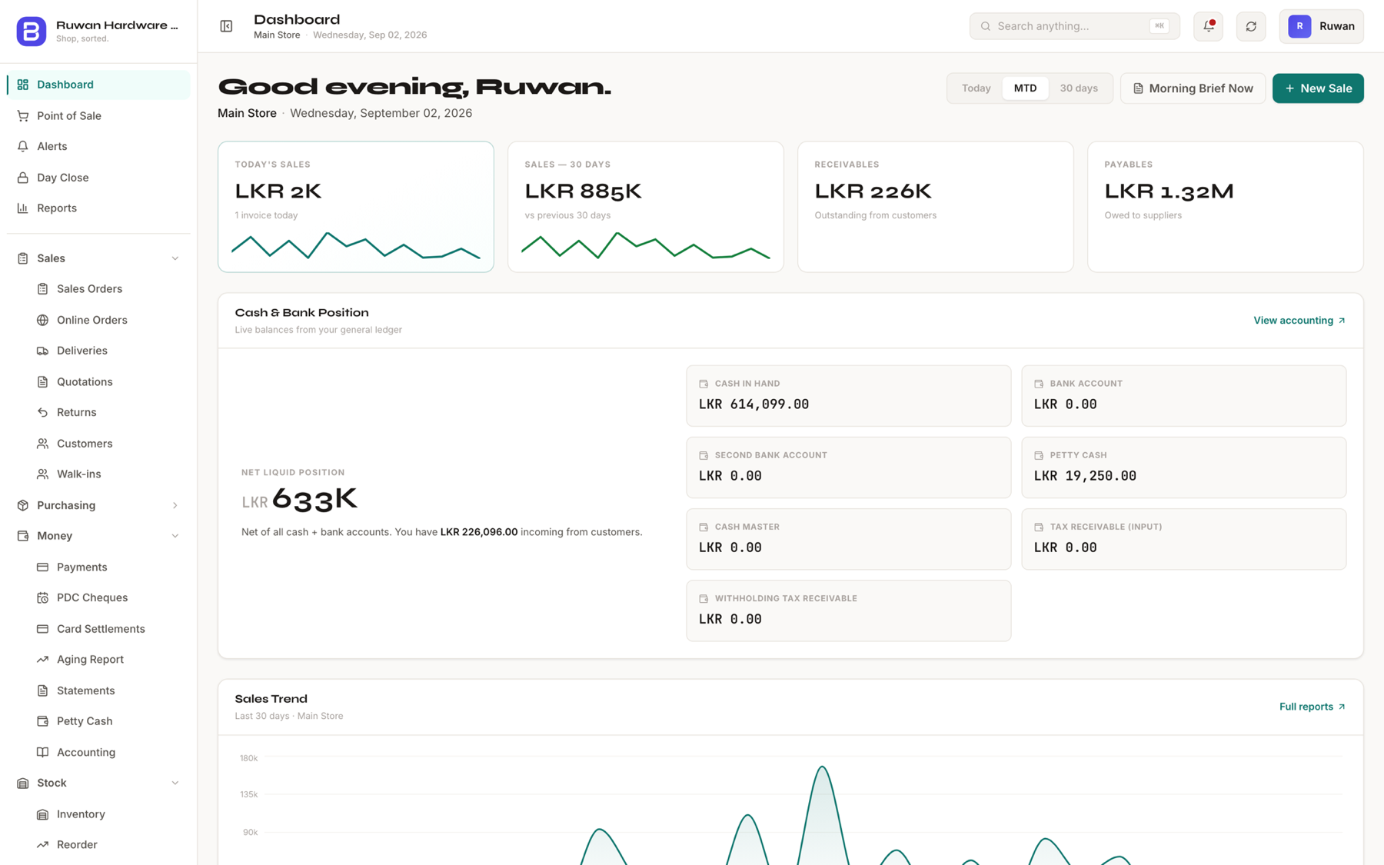Screen dimensions: 1384x865
Task: Click the Reorder trend icon
Action: (x=42, y=845)
